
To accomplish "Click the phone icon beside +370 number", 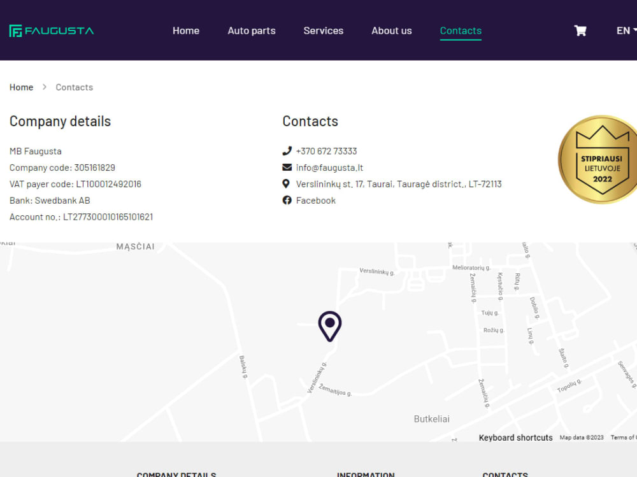I will tap(287, 151).
